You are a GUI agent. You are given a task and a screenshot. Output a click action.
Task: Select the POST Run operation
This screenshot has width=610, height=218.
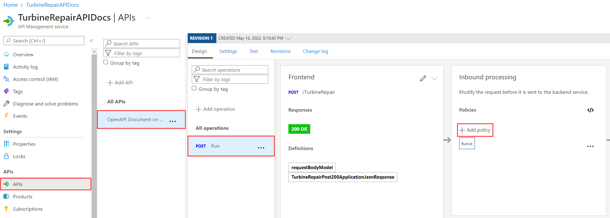231,146
